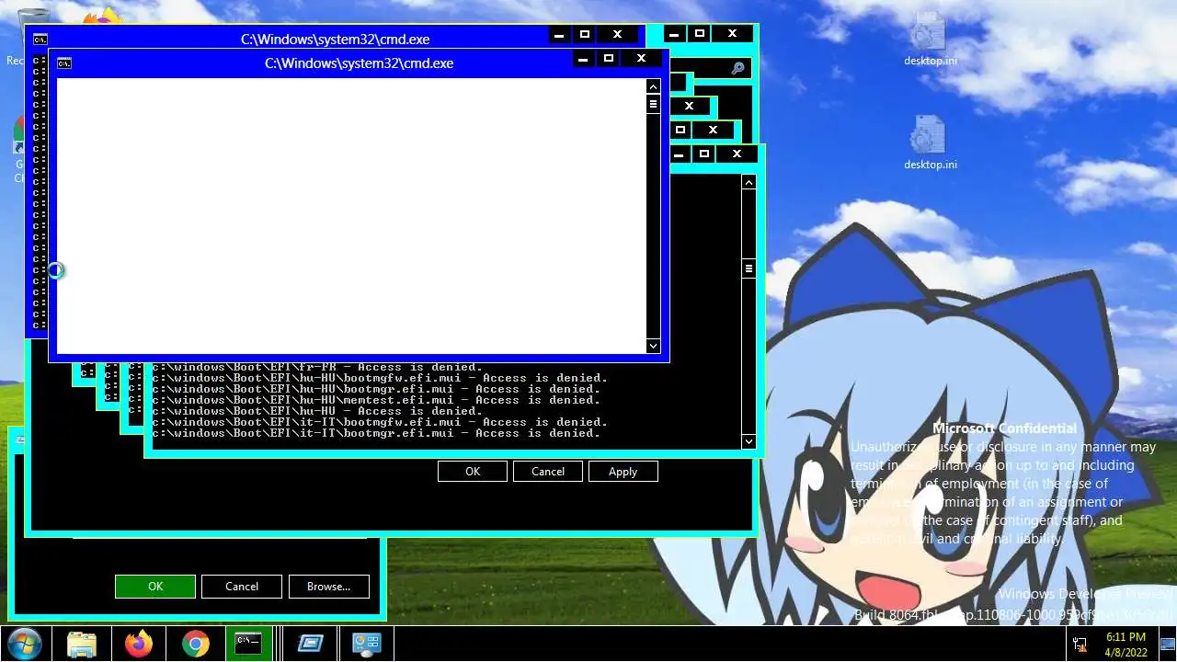
Task: Minimize the rear cmd.exe window
Action: 559,34
